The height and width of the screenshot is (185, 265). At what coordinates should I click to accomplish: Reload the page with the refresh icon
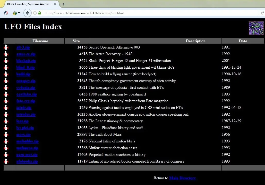(x=262, y=13)
